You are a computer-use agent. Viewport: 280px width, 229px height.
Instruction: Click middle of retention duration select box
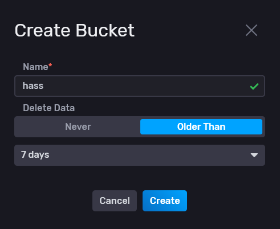click(140, 155)
